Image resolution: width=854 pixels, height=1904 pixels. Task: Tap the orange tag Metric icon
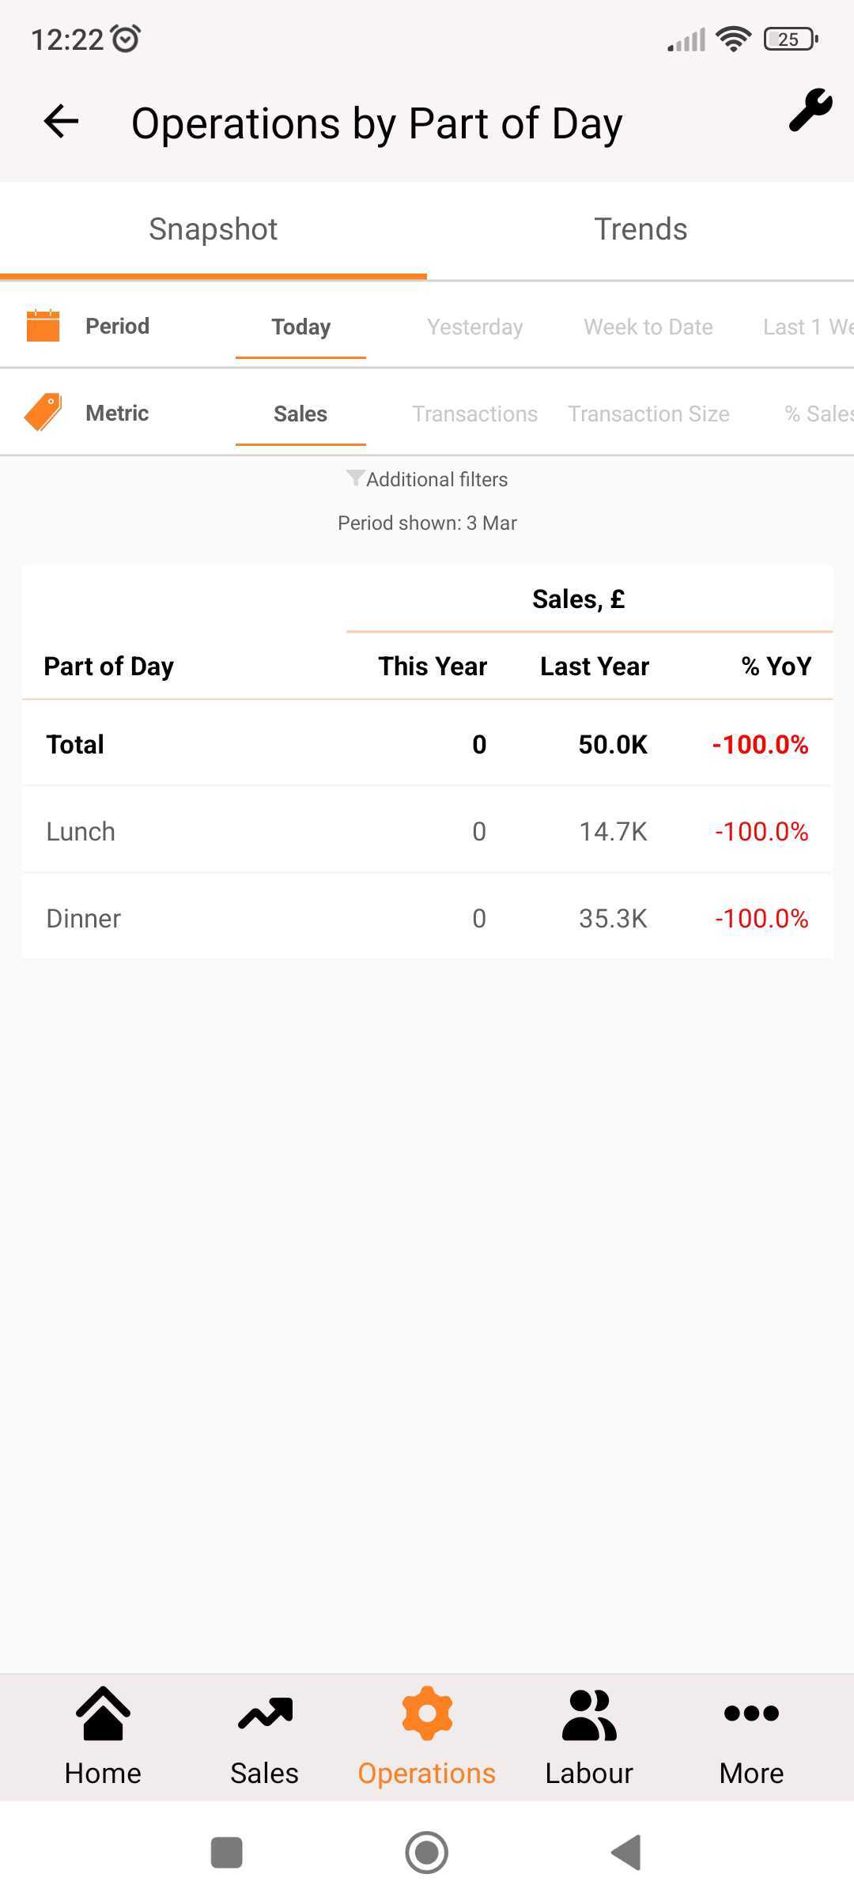pos(43,412)
